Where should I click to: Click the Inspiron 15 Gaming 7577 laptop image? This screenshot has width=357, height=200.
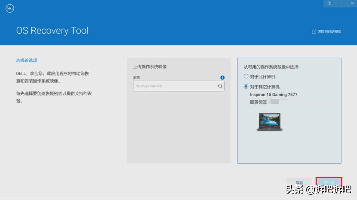[269, 122]
